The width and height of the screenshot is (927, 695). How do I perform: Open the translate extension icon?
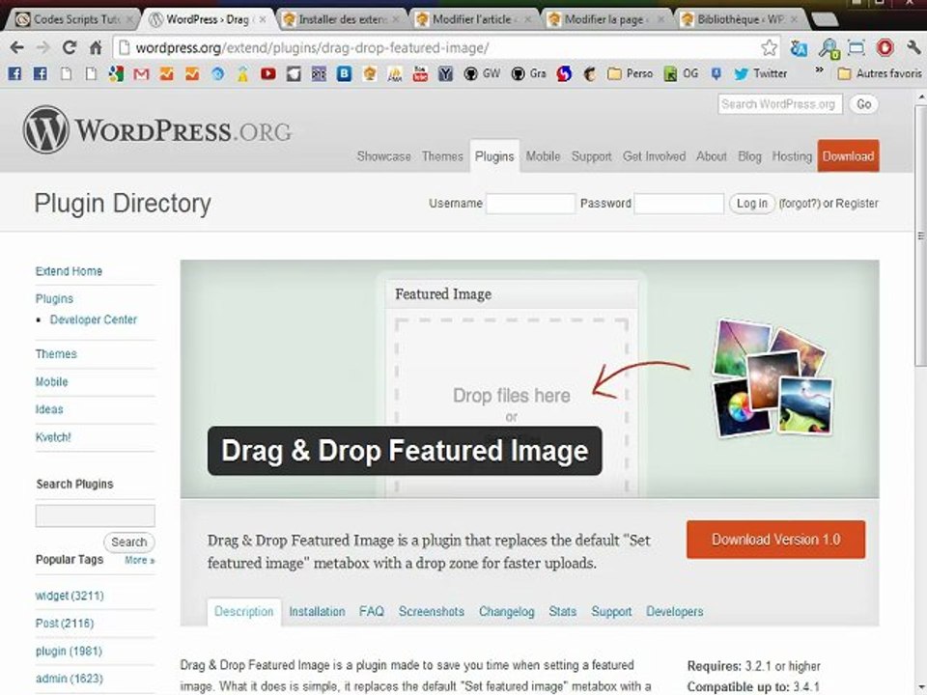click(799, 48)
